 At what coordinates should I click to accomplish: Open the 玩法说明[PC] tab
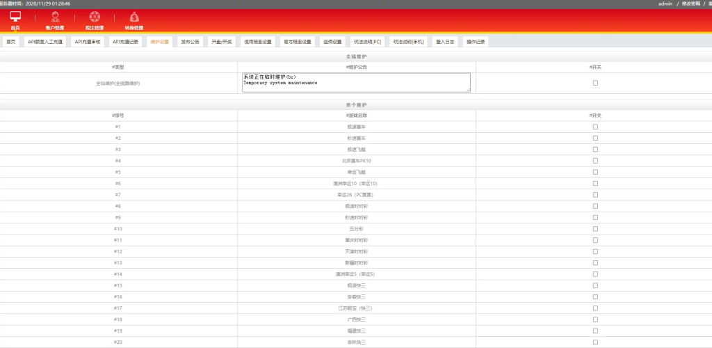coord(367,42)
